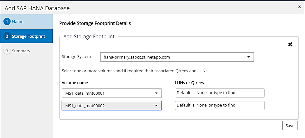Expand the MS1_data_mnt00001 volume selector
This screenshot has width=305, height=138.
pos(111,93)
